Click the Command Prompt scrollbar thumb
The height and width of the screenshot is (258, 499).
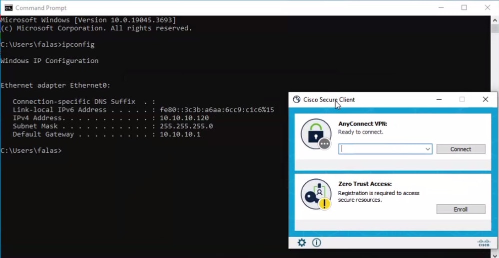495,29
